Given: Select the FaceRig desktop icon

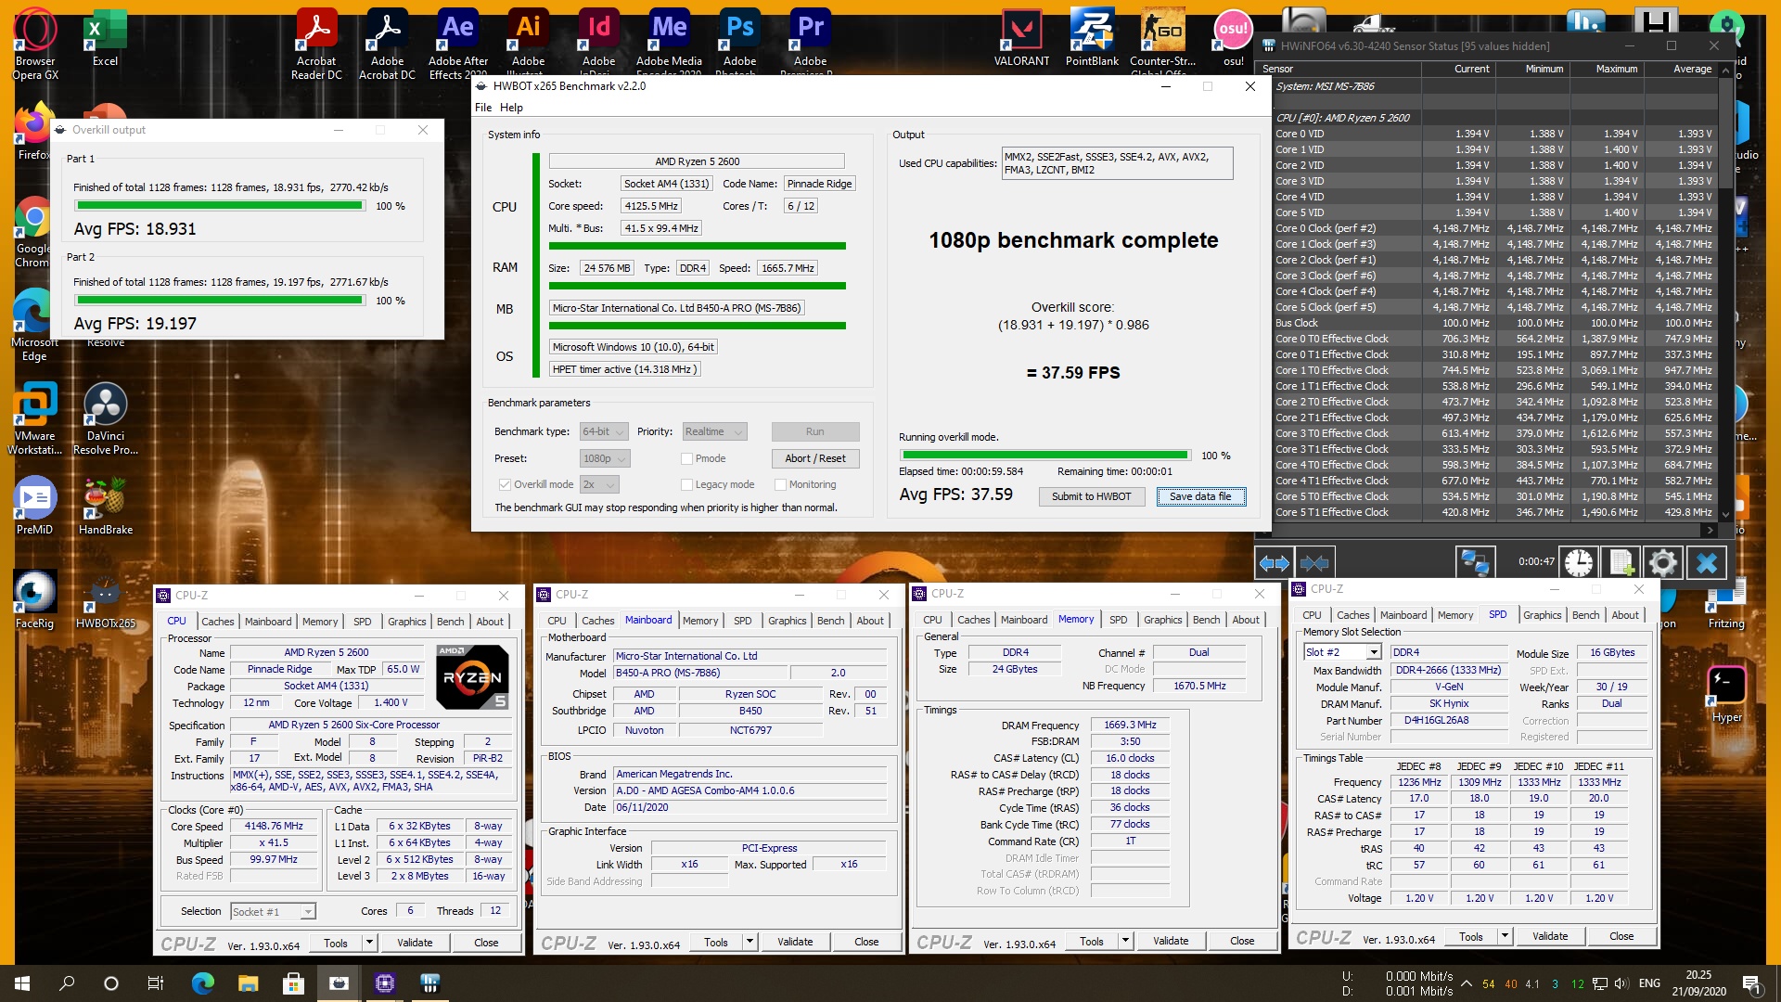Looking at the screenshot, I should coord(34,600).
